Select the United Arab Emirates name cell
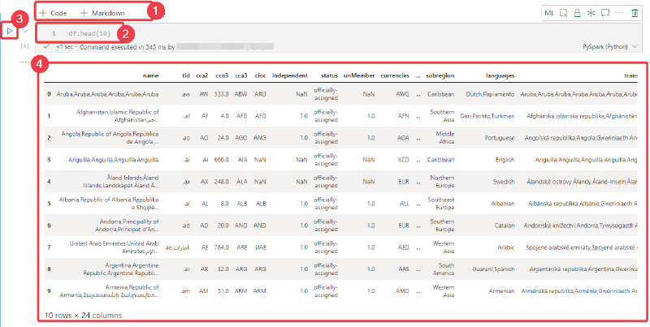 [x=114, y=247]
